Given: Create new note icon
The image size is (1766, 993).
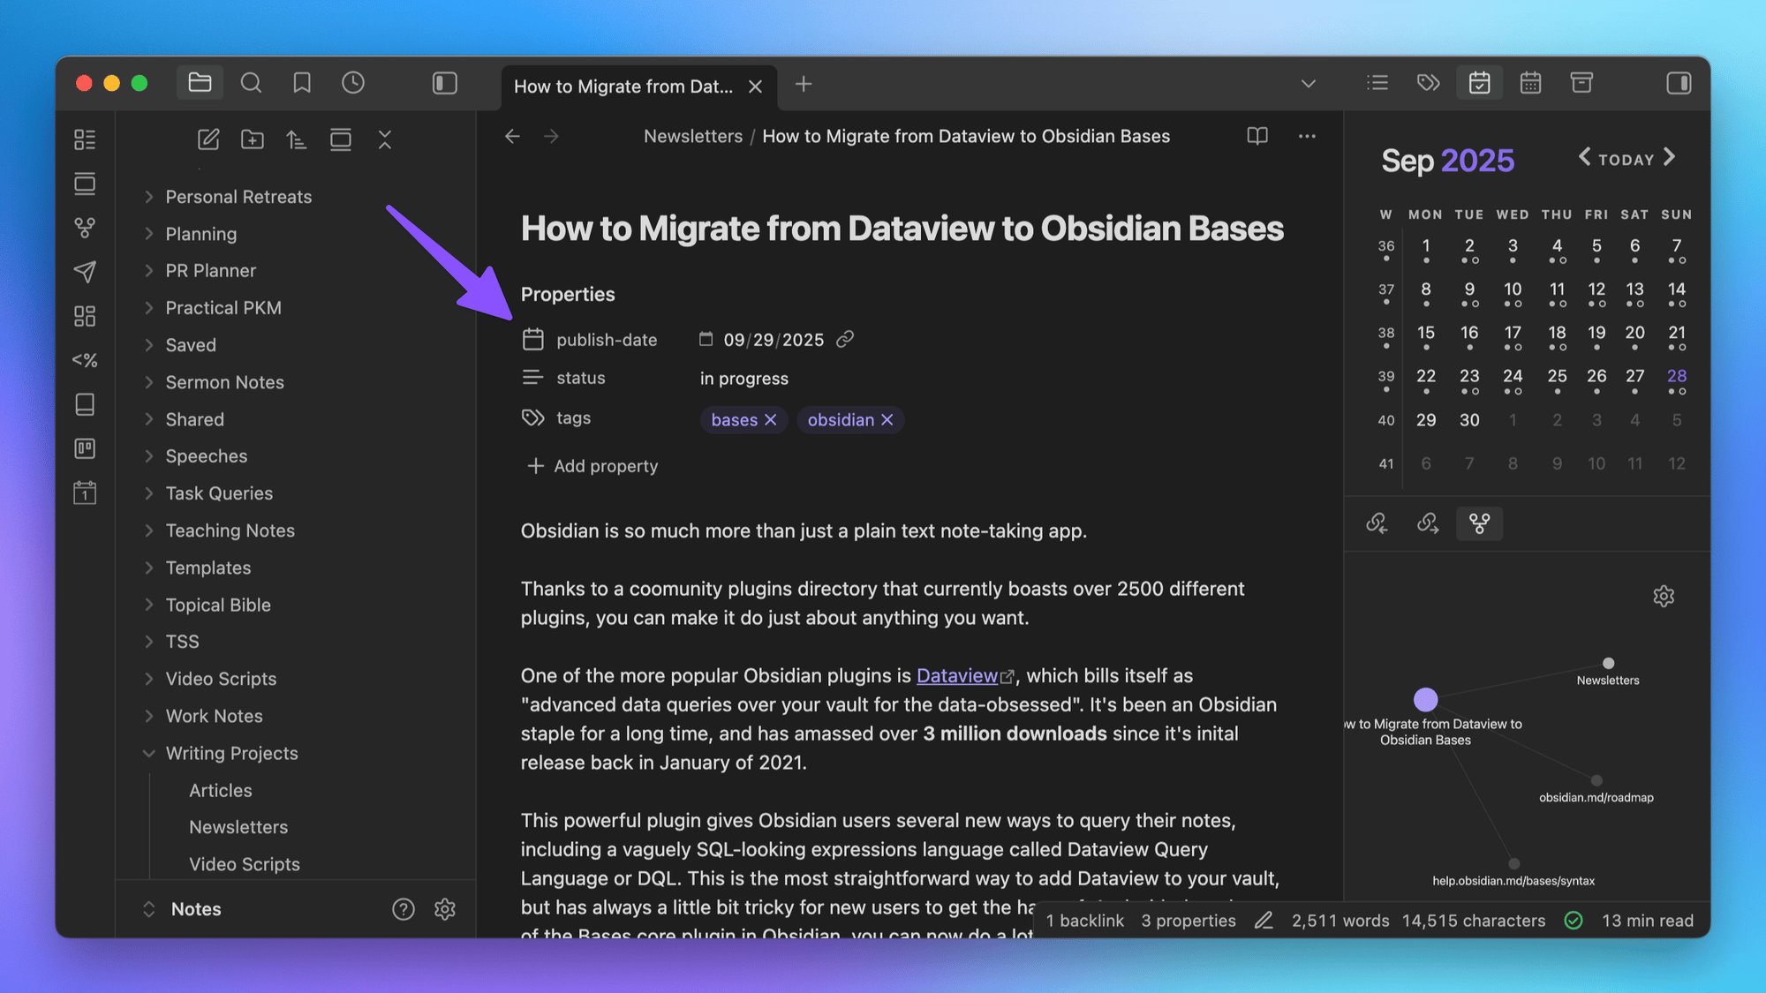Looking at the screenshot, I should click(x=208, y=139).
